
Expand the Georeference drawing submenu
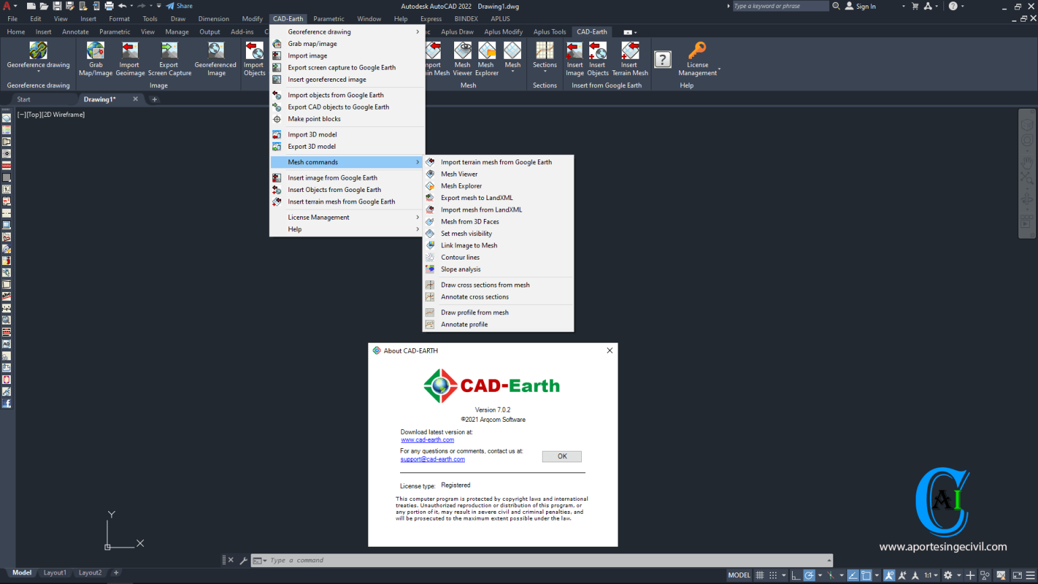(x=318, y=31)
